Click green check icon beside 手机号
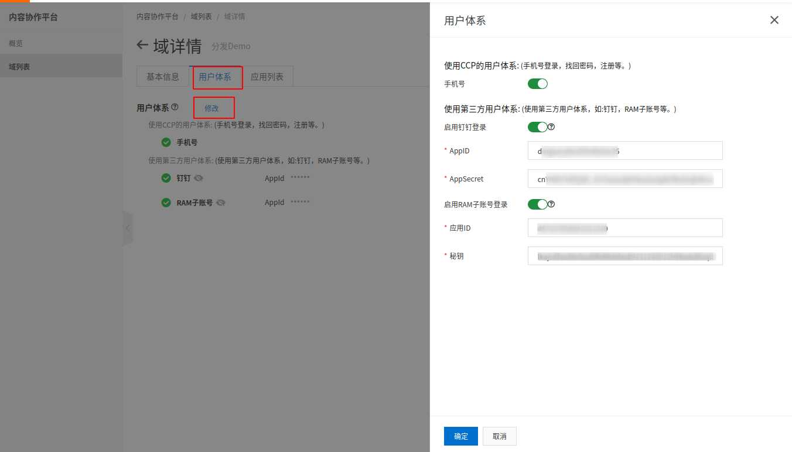792x452 pixels. point(166,142)
